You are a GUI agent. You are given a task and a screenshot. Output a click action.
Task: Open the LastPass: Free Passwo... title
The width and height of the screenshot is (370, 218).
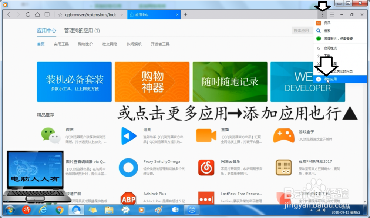tap(241, 194)
